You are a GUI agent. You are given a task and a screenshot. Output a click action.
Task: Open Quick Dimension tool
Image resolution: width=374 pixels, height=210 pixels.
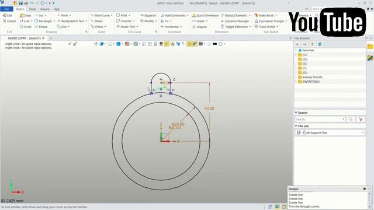205,16
